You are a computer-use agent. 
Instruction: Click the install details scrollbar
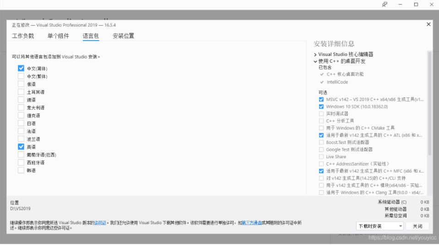pos(430,103)
